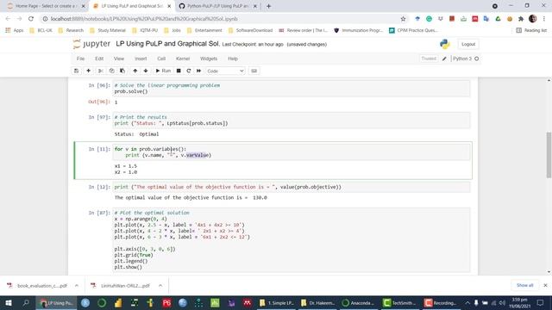This screenshot has height=310, width=552.
Task: Close the downloads bar
Action: click(545, 285)
